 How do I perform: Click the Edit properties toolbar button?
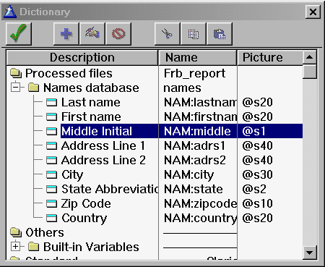tap(92, 34)
